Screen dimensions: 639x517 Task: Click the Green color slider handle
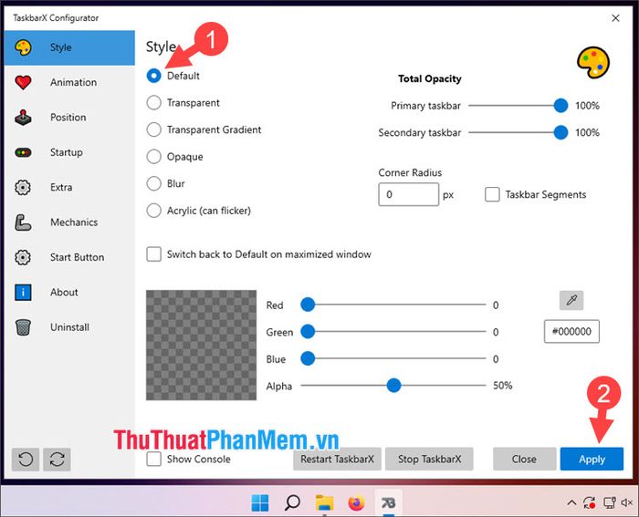click(308, 331)
